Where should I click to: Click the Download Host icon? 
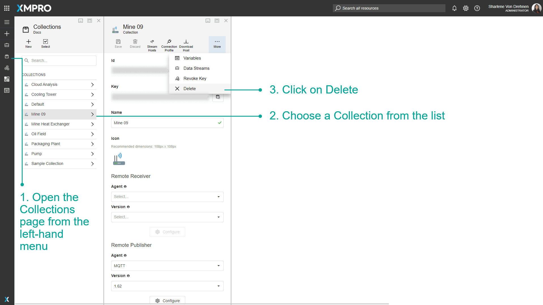186,42
